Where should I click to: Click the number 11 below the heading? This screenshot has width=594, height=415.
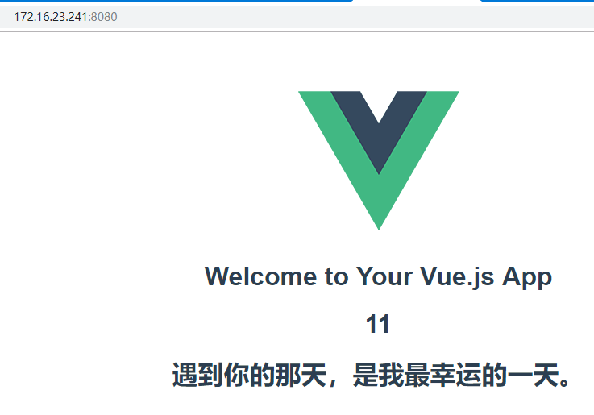(x=378, y=325)
